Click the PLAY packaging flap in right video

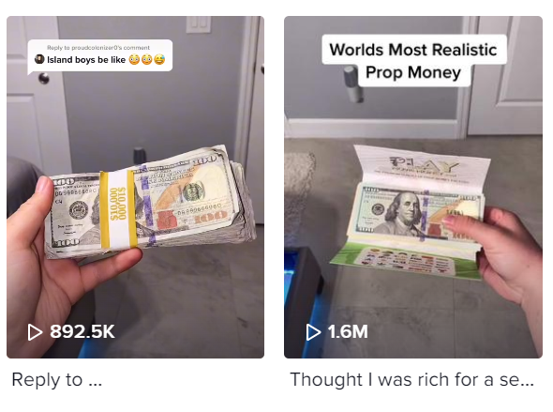(423, 165)
